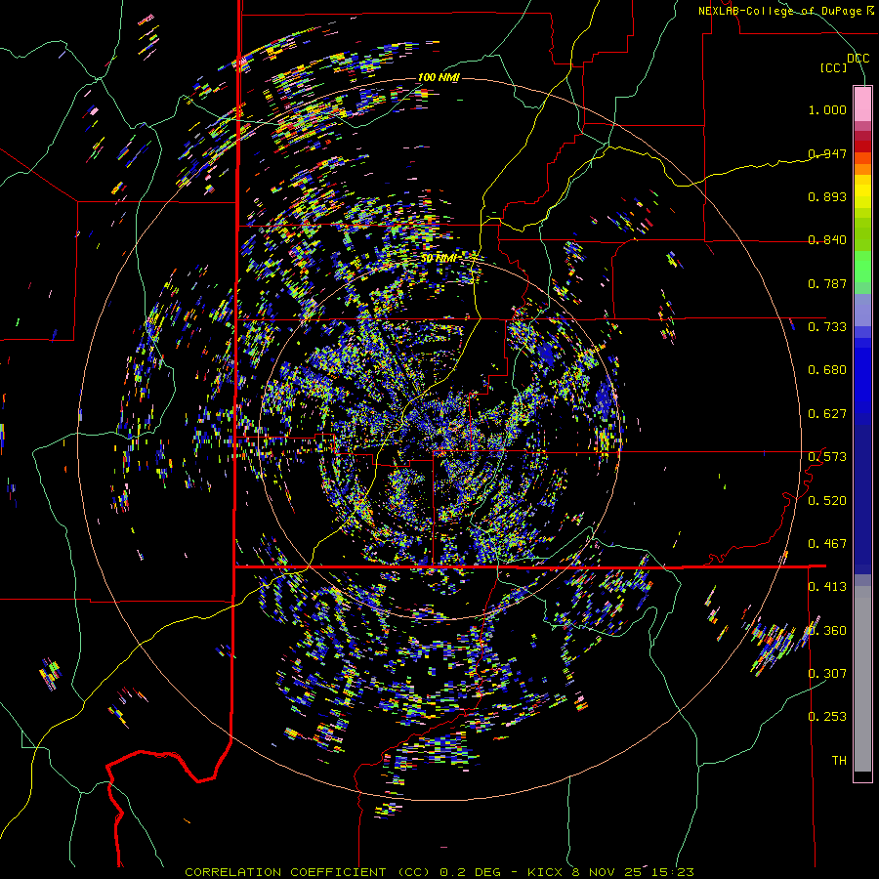Click the 0.893 scale value
879x879 pixels.
pos(827,196)
